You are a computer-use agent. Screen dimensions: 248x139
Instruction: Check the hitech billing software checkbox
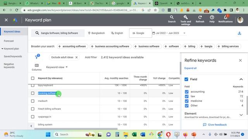(33, 109)
